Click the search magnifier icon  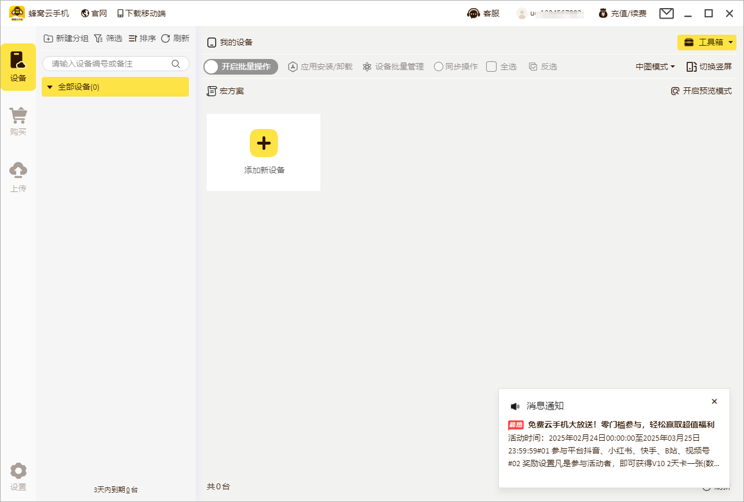[176, 64]
